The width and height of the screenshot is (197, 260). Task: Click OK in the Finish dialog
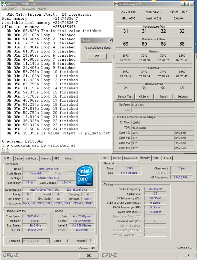[x=97, y=56]
